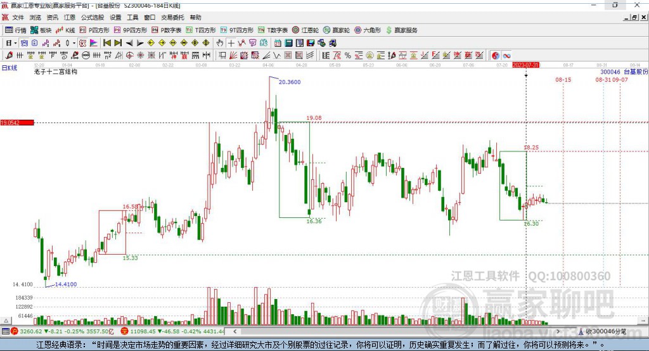Image resolution: width=649 pixels, height=351 pixels.
Task: Click the red 19.0542 price label
Action: point(17,122)
